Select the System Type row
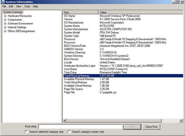Viewport: 185px width, 136px height. (x=123, y=36)
